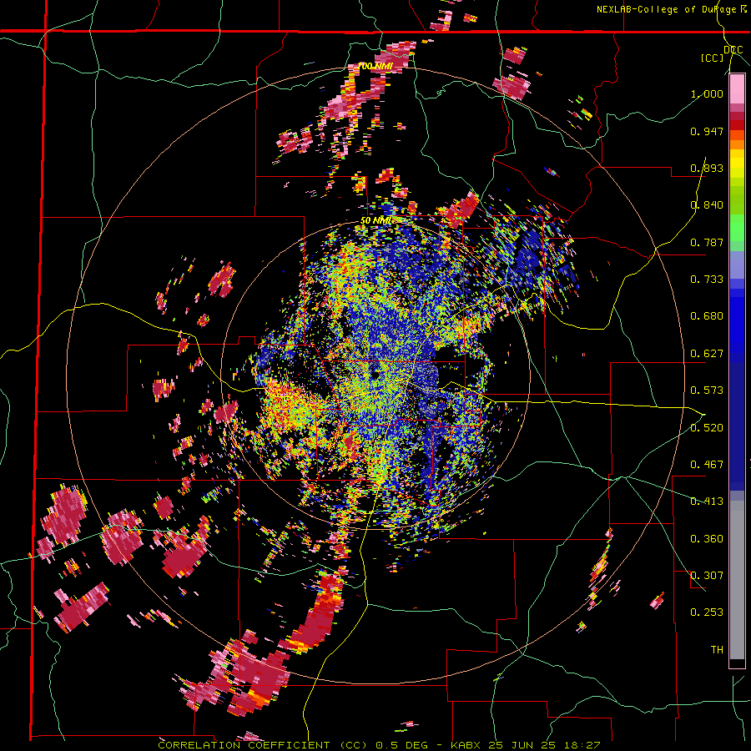Click the 0.627 scale value
The height and width of the screenshot is (751, 751).
[x=707, y=353]
